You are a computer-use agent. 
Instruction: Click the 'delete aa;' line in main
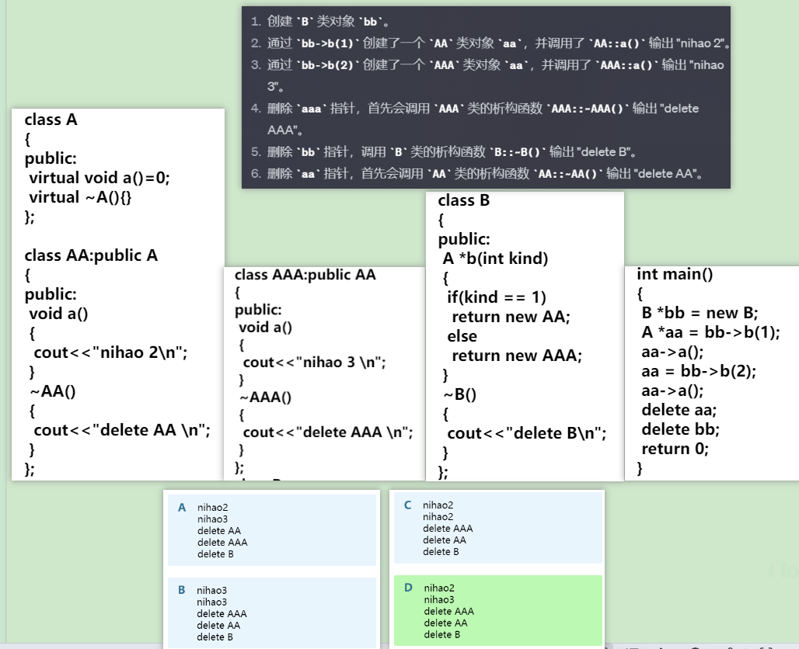[679, 410]
